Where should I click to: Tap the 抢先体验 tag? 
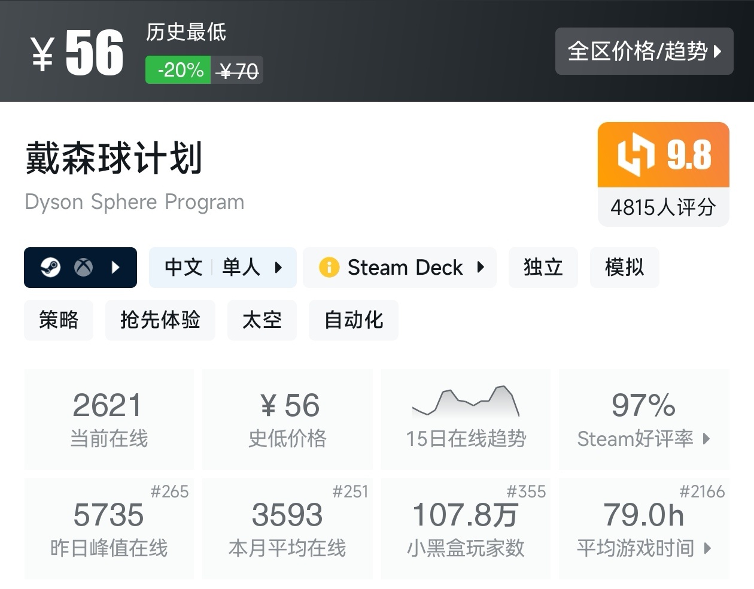click(160, 320)
